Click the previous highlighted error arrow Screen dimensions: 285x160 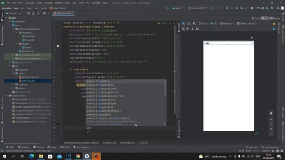[170, 24]
